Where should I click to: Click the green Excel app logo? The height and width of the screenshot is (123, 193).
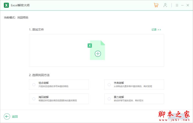coord(6,5)
